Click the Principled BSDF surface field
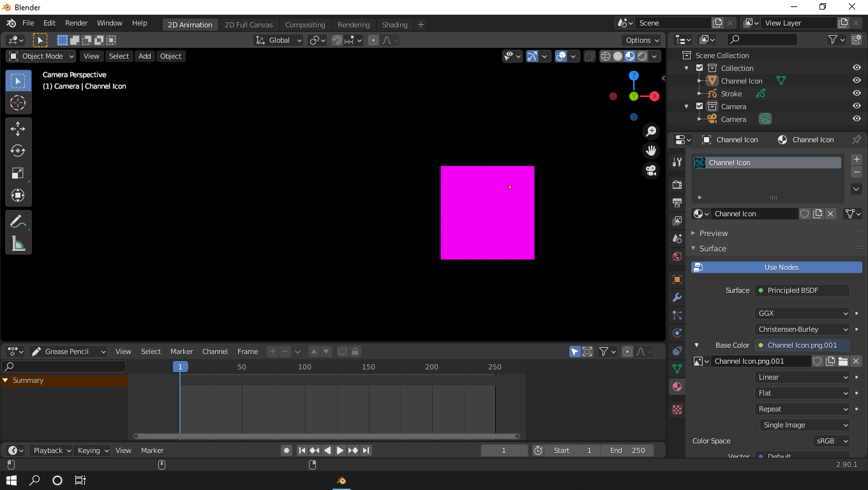The width and height of the screenshot is (868, 490). [802, 290]
